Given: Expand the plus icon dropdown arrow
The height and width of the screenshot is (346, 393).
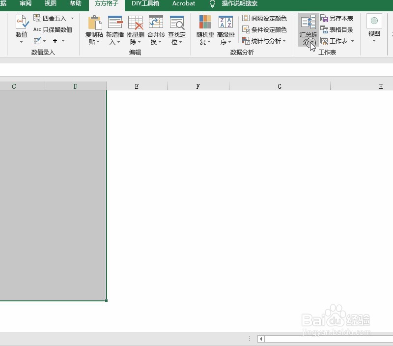Looking at the screenshot, I should click(63, 41).
